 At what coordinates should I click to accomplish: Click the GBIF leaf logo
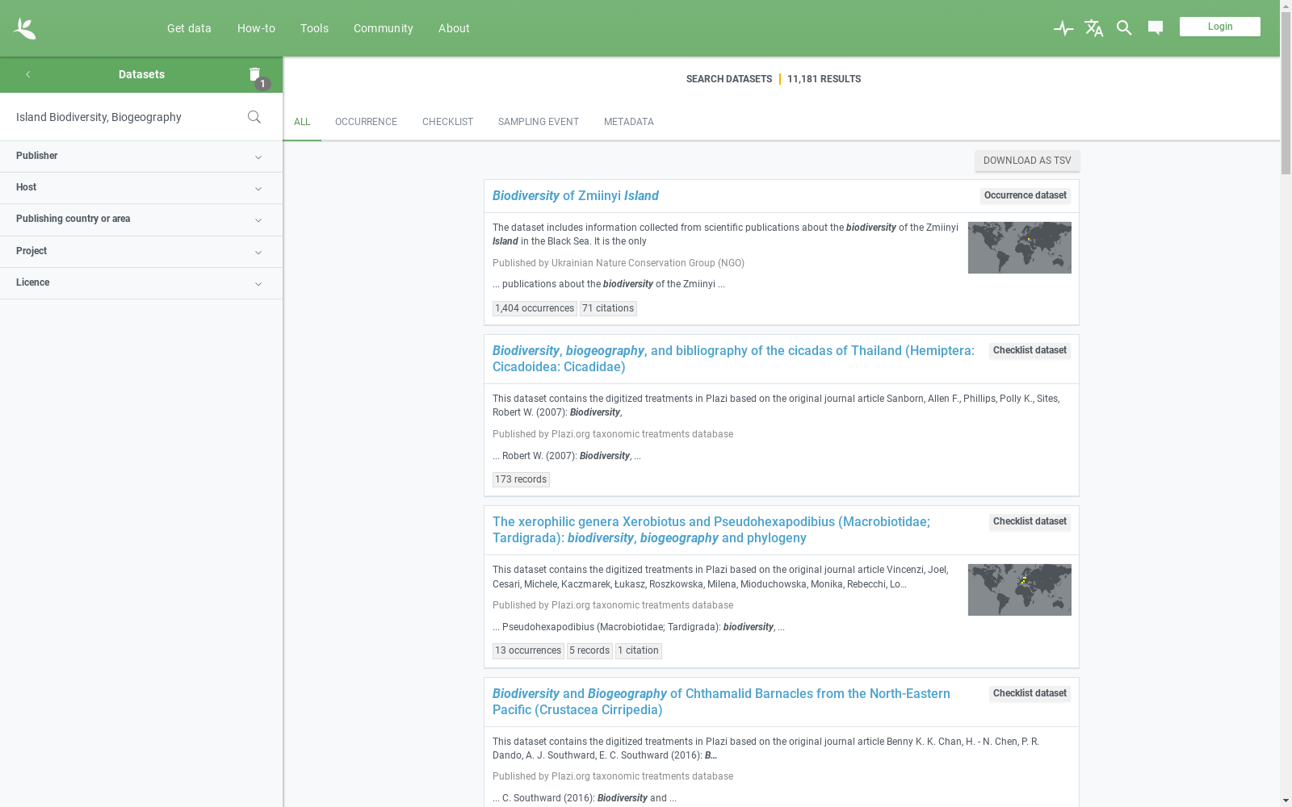[24, 28]
